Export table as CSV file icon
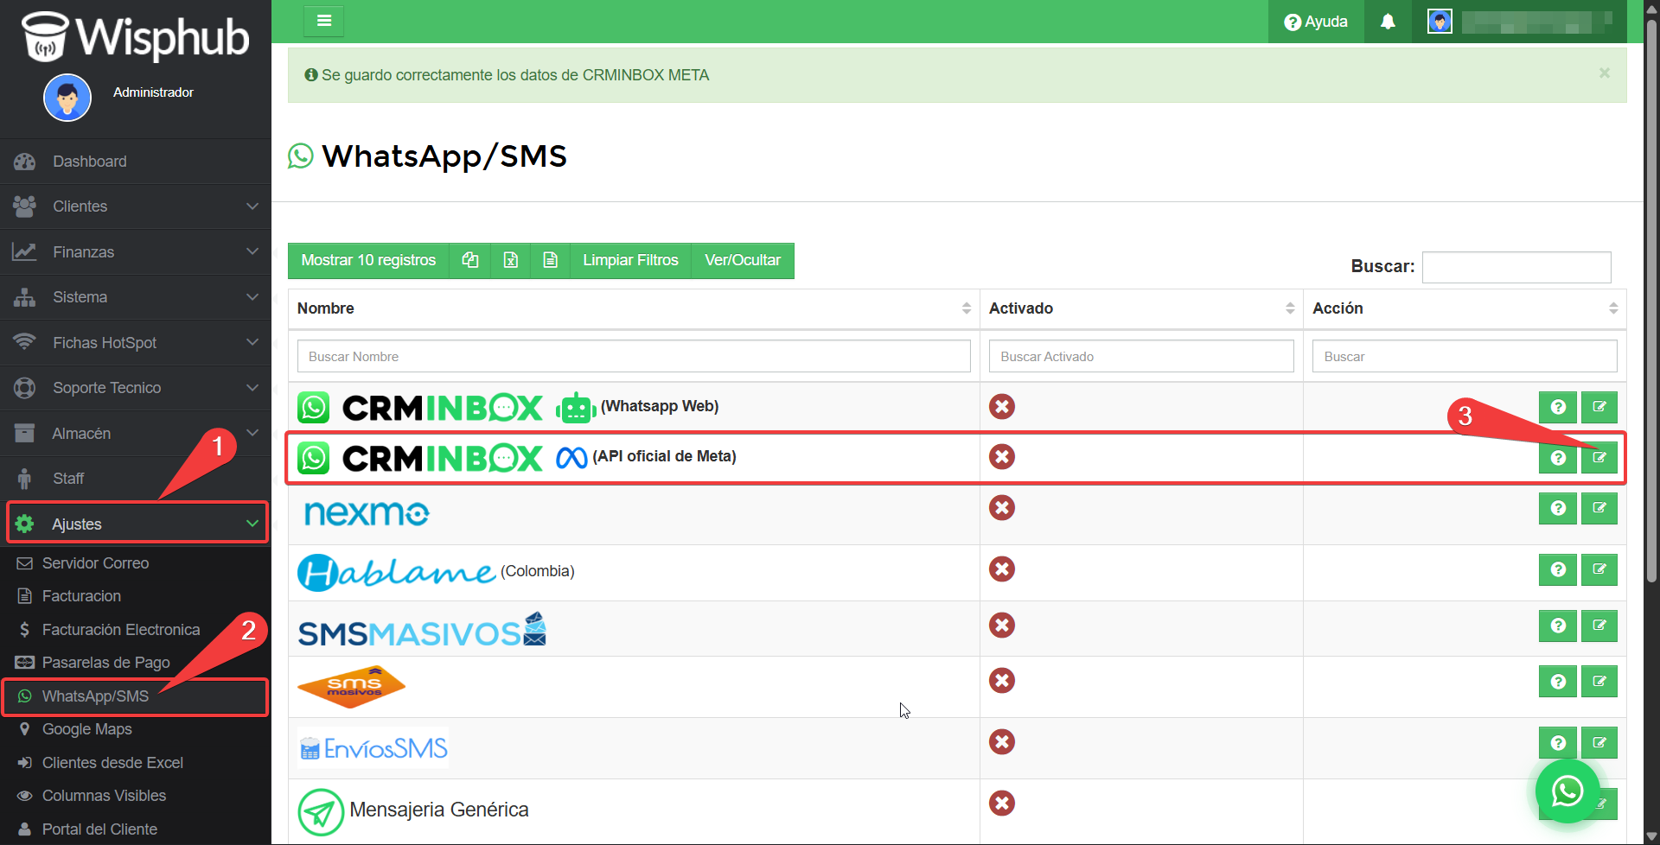Image resolution: width=1660 pixels, height=845 pixels. (x=550, y=260)
